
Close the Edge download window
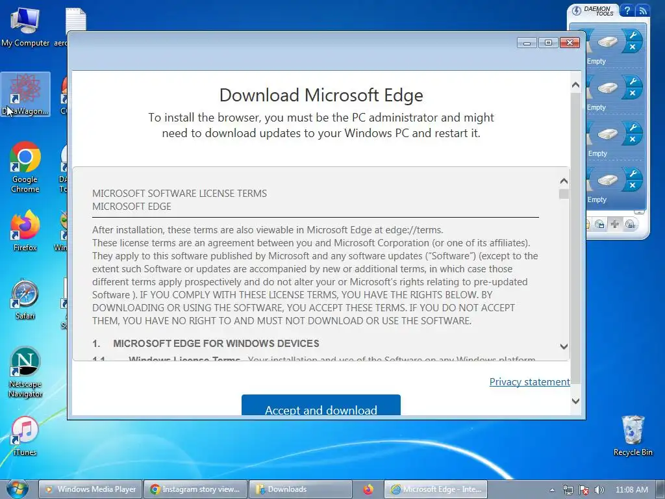pos(570,43)
